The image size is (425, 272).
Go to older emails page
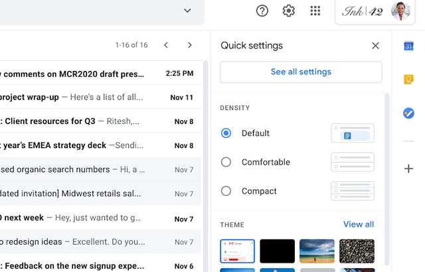coord(190,45)
